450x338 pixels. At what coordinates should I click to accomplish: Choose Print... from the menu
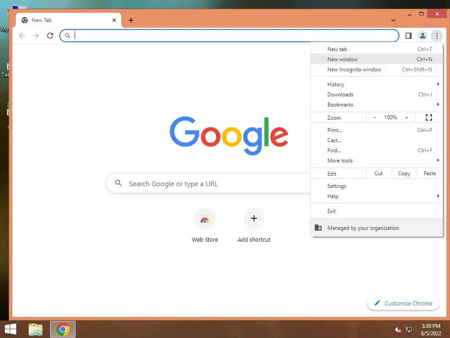coord(377,130)
